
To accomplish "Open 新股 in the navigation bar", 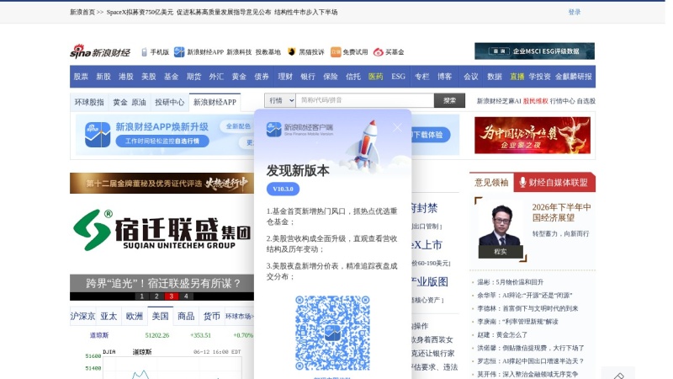I will tap(103, 77).
